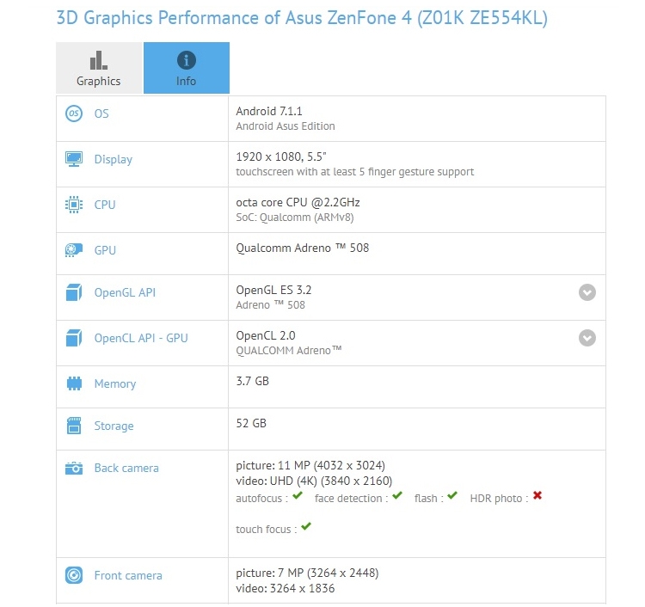Click the Front camera label
Screen dimensions: 645x607
pyautogui.click(x=128, y=575)
